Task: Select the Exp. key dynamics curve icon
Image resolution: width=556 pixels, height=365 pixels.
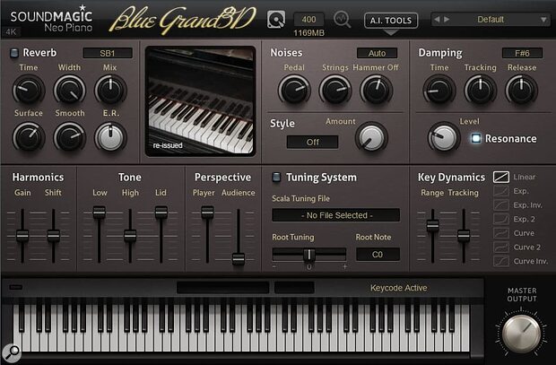Action: pos(501,191)
